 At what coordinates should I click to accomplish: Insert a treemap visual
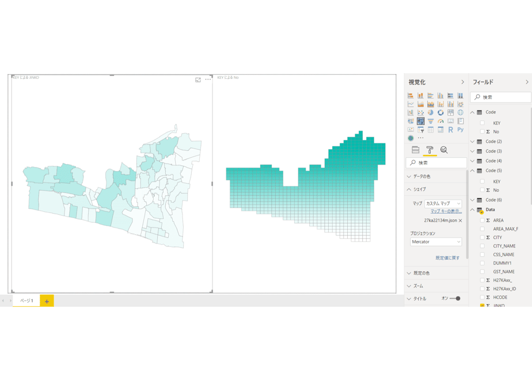point(451,112)
